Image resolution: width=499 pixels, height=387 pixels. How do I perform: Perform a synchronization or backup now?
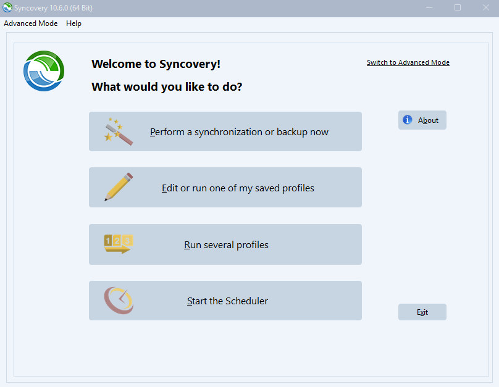pos(225,131)
